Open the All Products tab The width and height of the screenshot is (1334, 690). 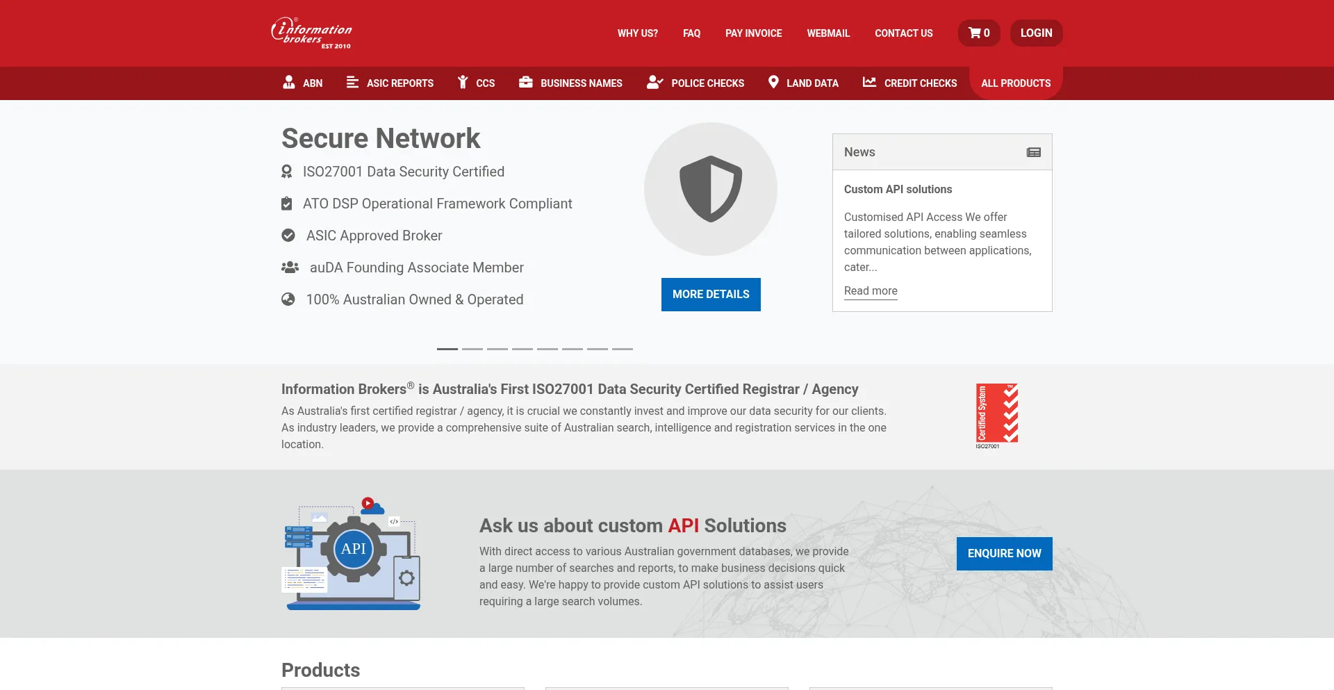click(1016, 83)
